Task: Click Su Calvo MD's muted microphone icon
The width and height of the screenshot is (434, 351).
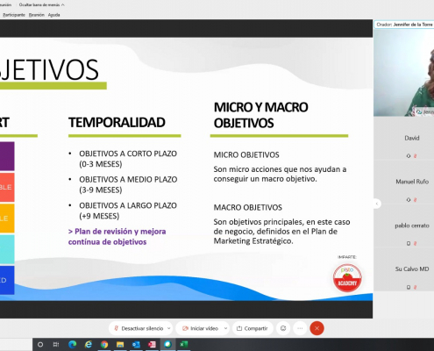Action: pyautogui.click(x=415, y=287)
